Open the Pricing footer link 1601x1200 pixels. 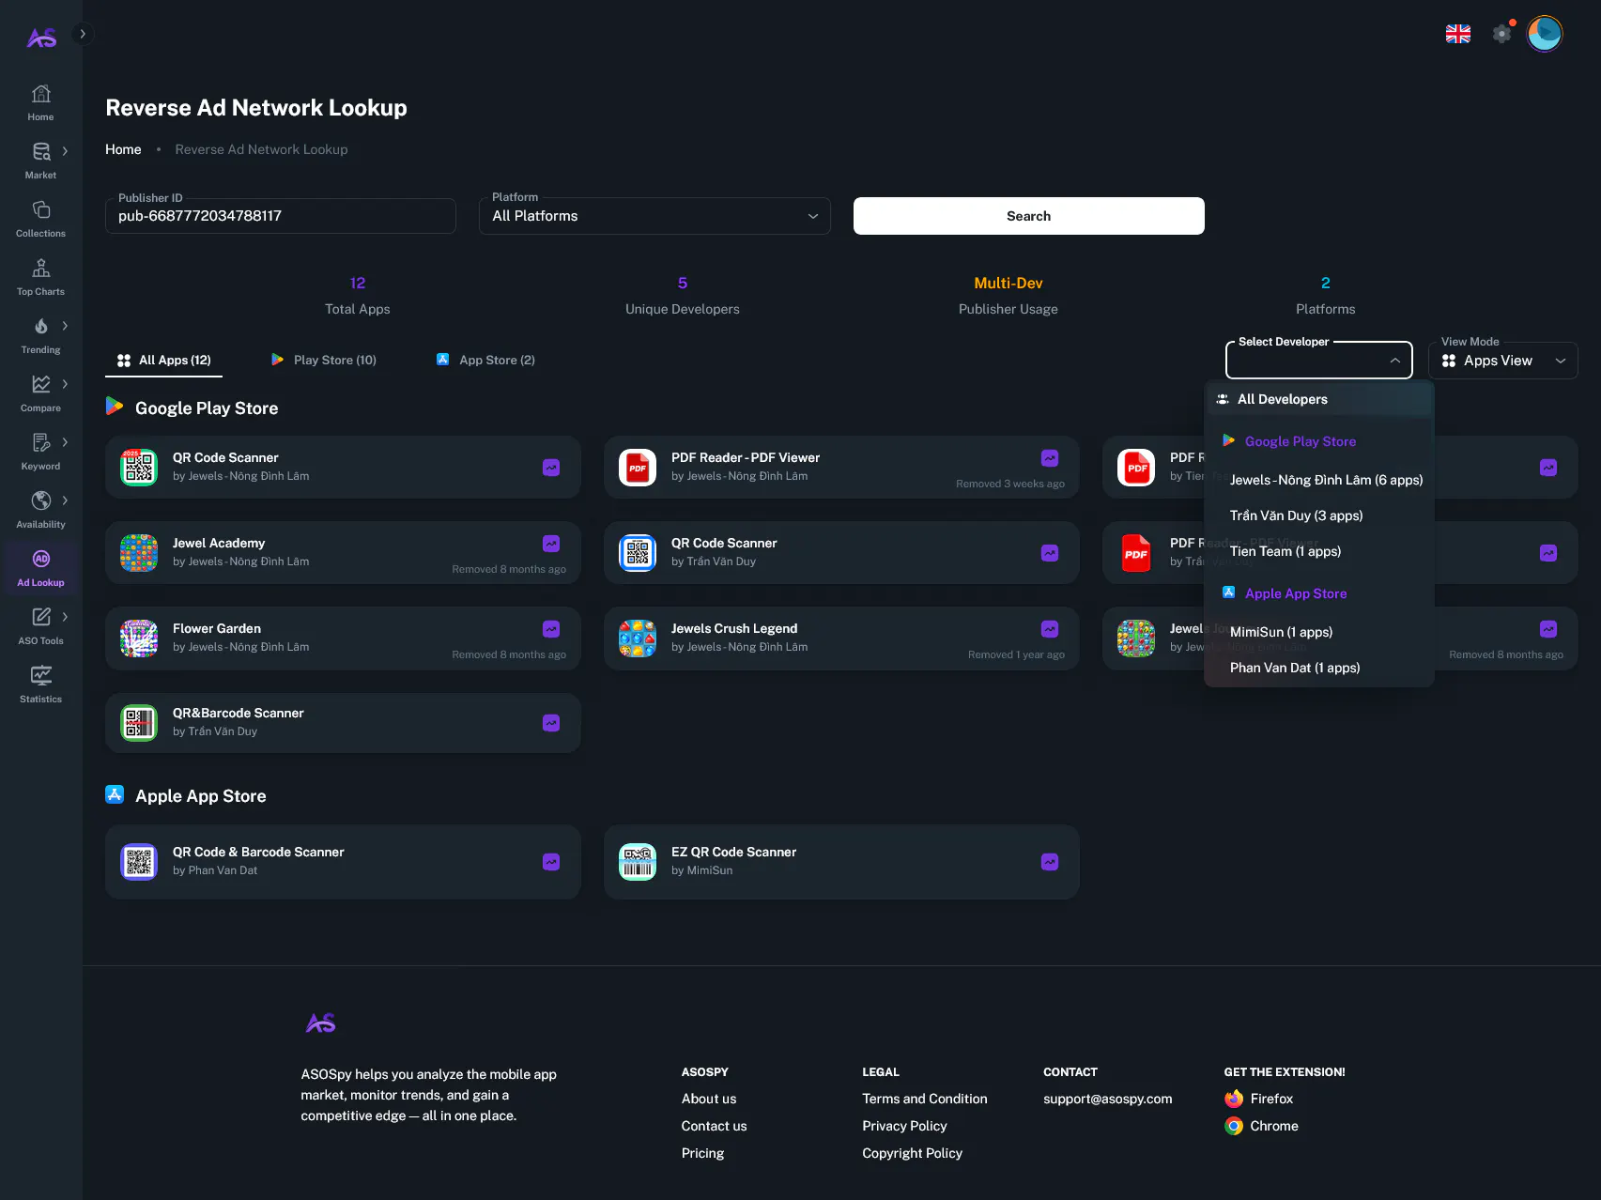click(x=702, y=1153)
